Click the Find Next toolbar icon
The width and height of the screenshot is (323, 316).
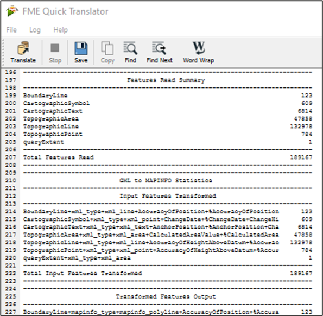pyautogui.click(x=160, y=52)
